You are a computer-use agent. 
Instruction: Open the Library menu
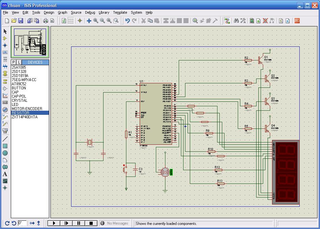[104, 12]
